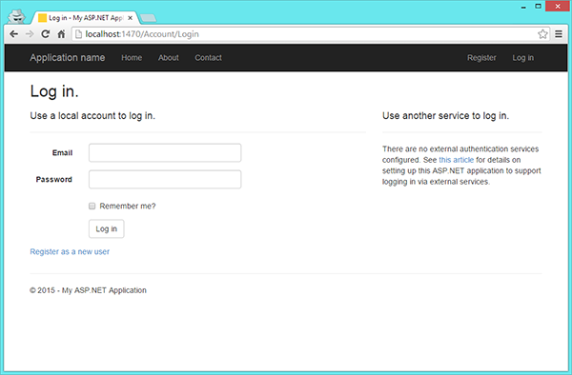
Task: Click the 'Remember me?' label text
Action: point(128,207)
